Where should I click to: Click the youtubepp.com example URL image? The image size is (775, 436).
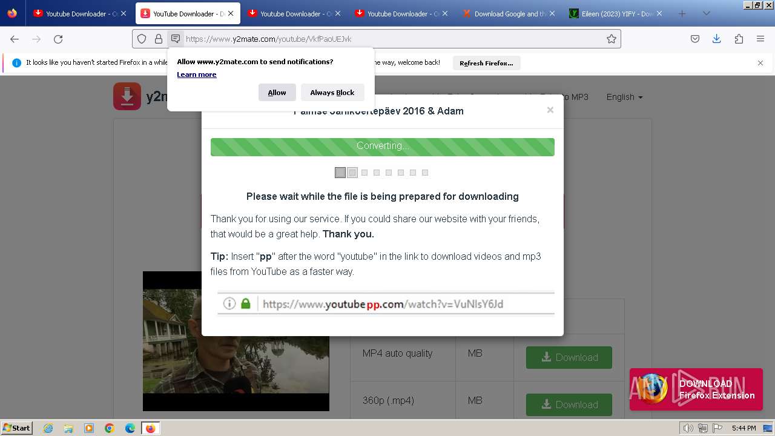[x=386, y=304]
